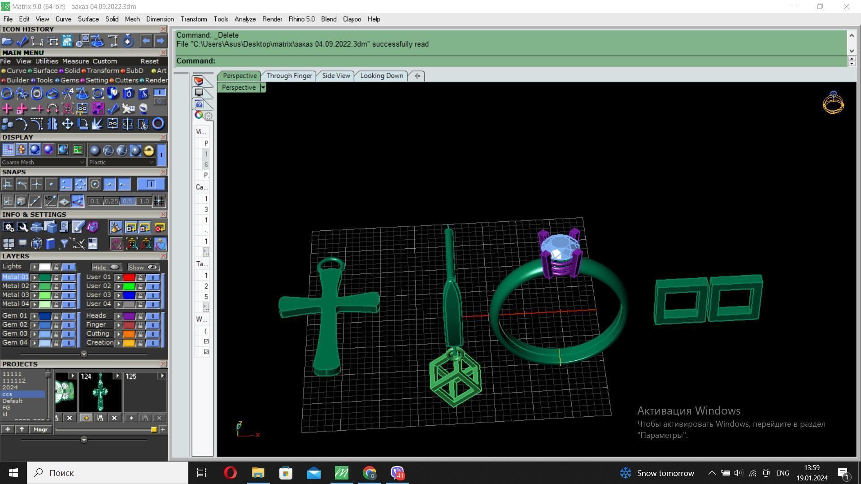The image size is (861, 484).
Task: Toggle the 0.25 snap spacing option
Action: [111, 201]
